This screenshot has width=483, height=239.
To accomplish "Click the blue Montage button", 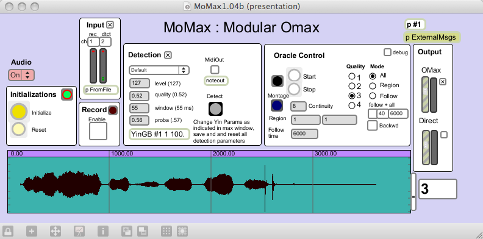I will click(x=277, y=105).
